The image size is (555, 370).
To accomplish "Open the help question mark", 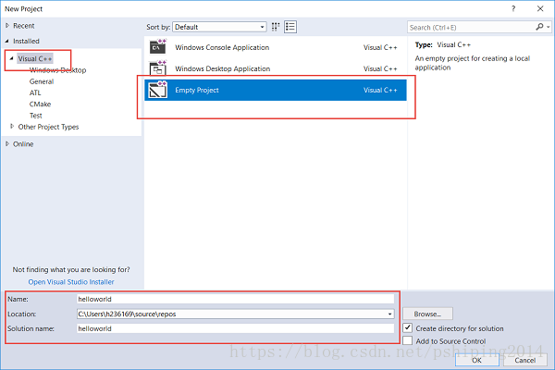I will coord(513,9).
